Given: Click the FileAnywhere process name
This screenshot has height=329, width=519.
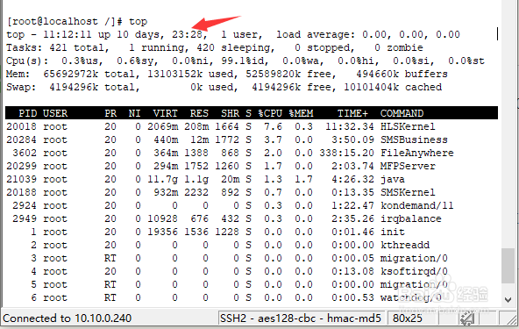Looking at the screenshot, I should (x=416, y=153).
